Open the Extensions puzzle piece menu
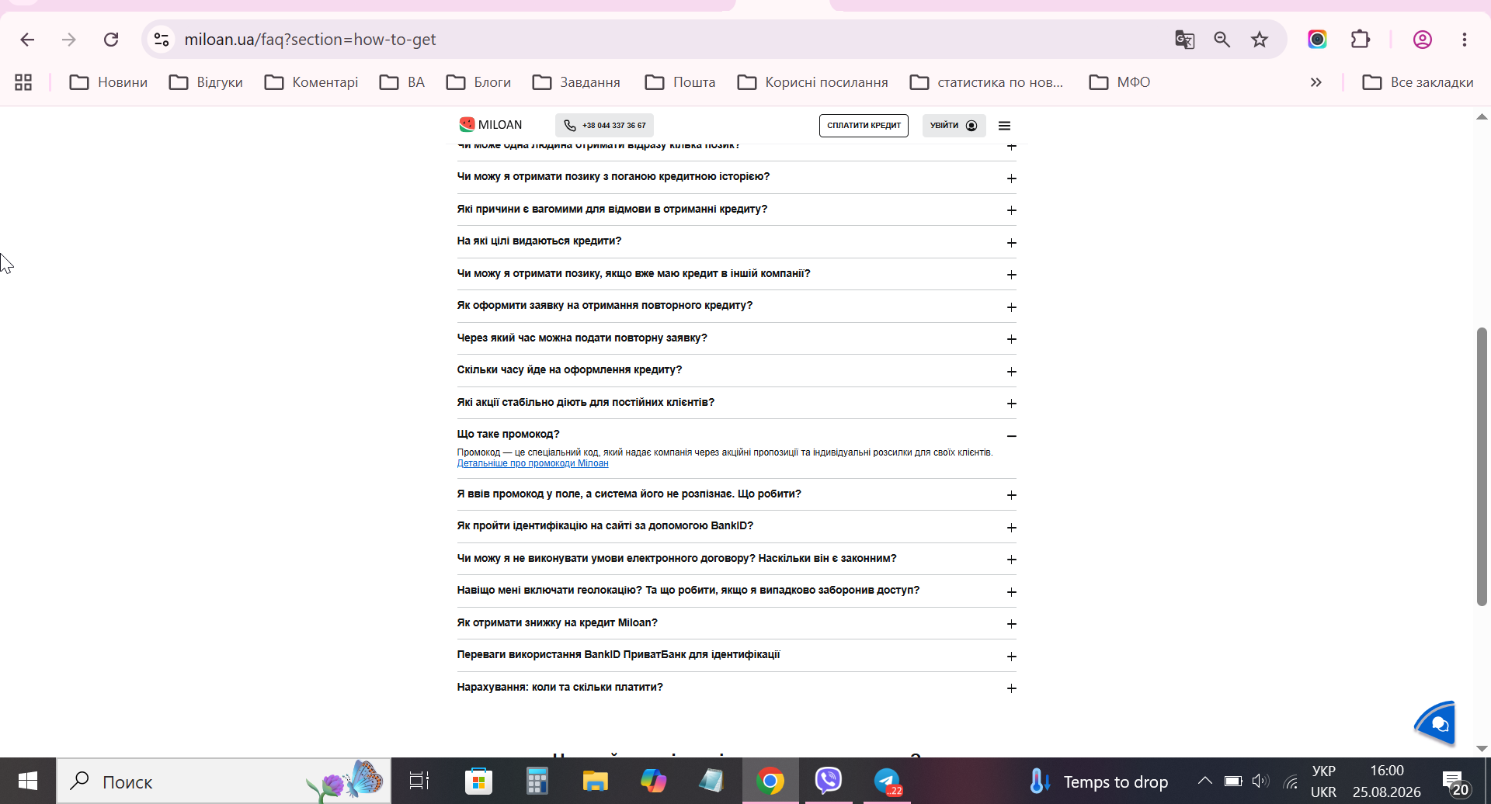1491x804 pixels. [1361, 40]
